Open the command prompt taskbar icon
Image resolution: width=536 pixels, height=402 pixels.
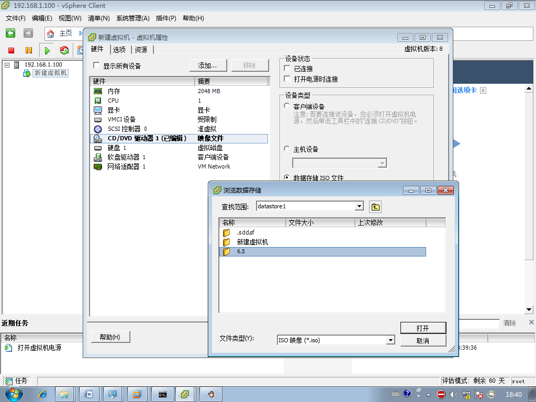(x=163, y=394)
